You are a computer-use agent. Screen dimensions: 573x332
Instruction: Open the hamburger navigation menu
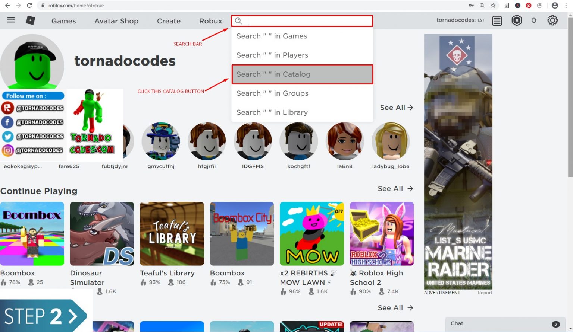(x=11, y=20)
